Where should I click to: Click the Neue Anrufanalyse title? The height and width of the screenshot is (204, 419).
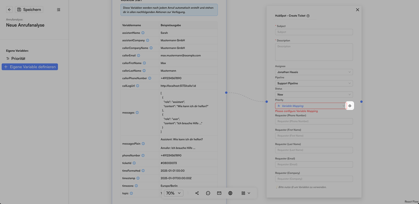pos(25,25)
